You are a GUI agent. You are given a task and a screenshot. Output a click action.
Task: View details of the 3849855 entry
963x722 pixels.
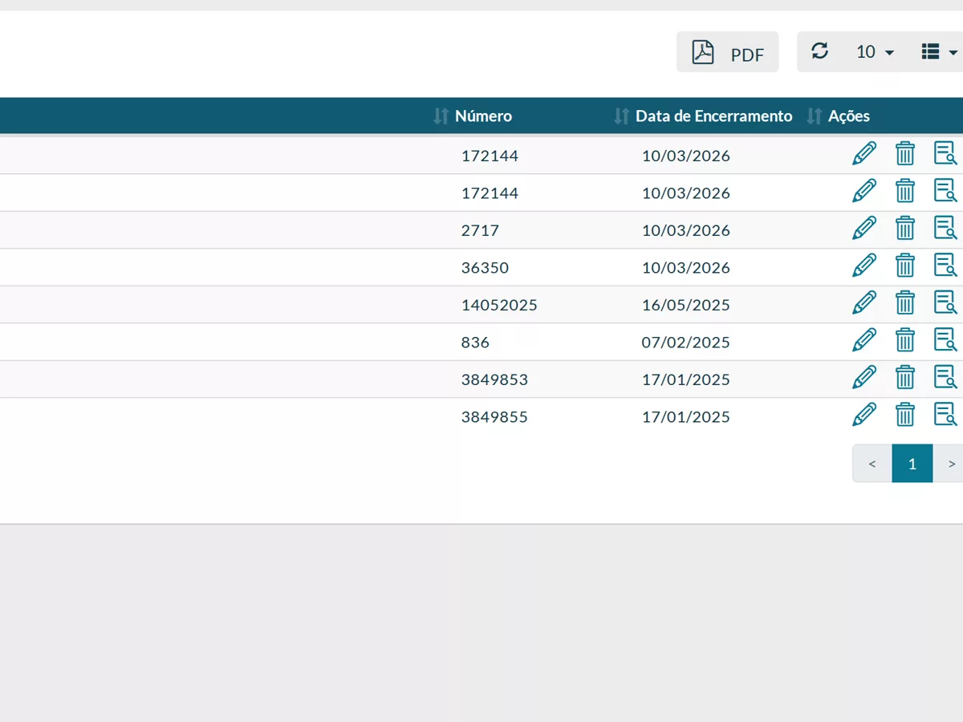point(945,415)
